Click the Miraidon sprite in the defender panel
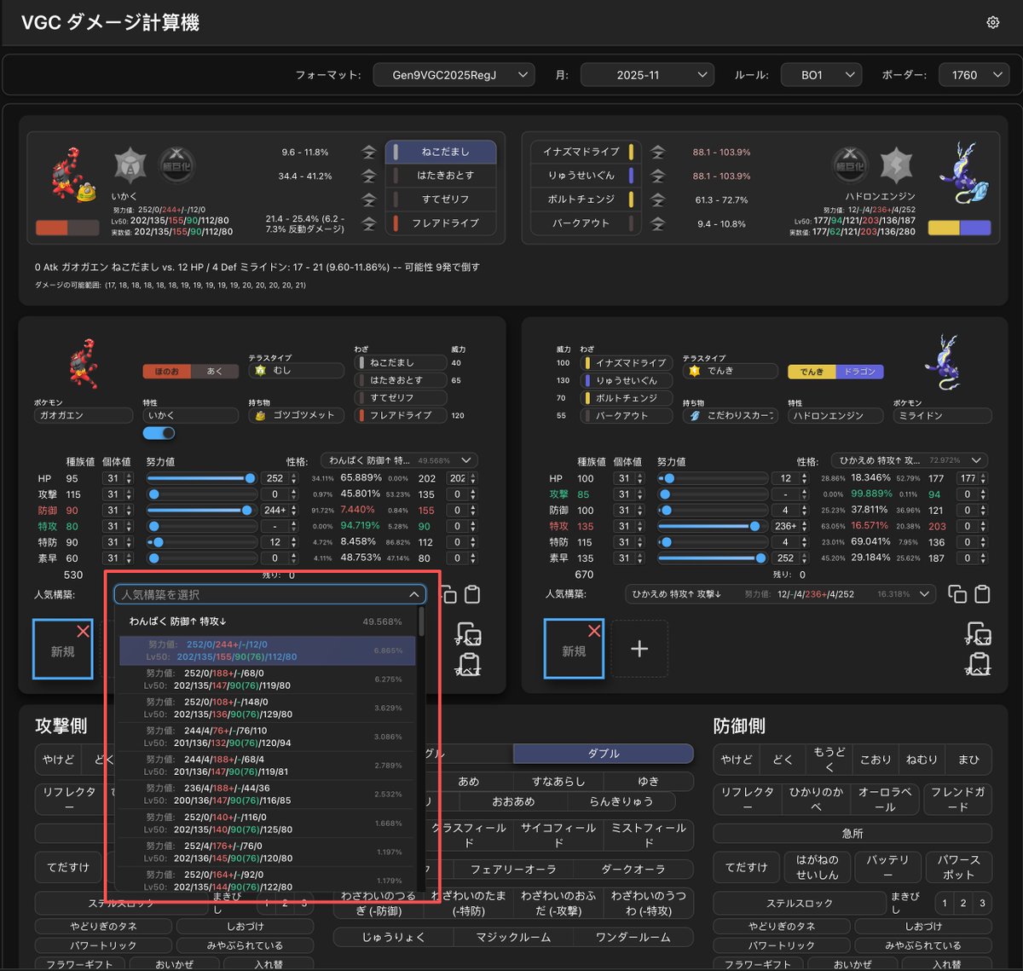Viewport: 1023px width, 971px height. pyautogui.click(x=946, y=362)
